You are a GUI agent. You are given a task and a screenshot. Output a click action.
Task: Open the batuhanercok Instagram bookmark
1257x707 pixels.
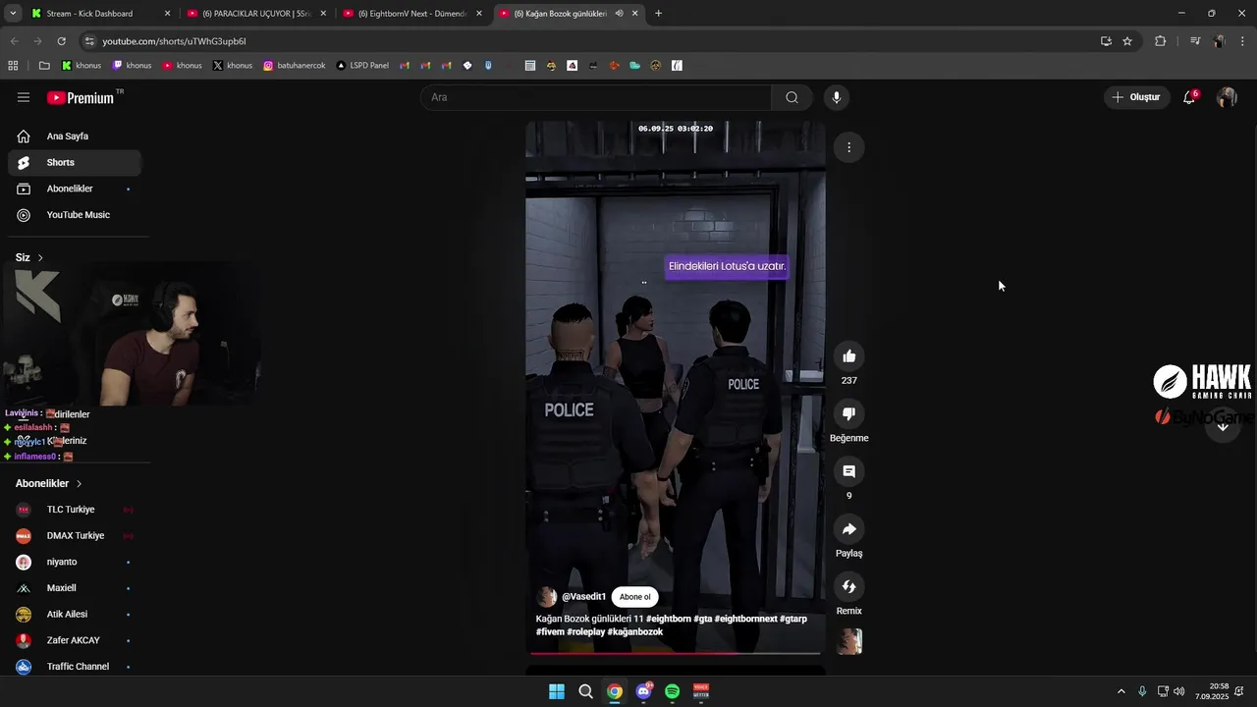coord(294,66)
